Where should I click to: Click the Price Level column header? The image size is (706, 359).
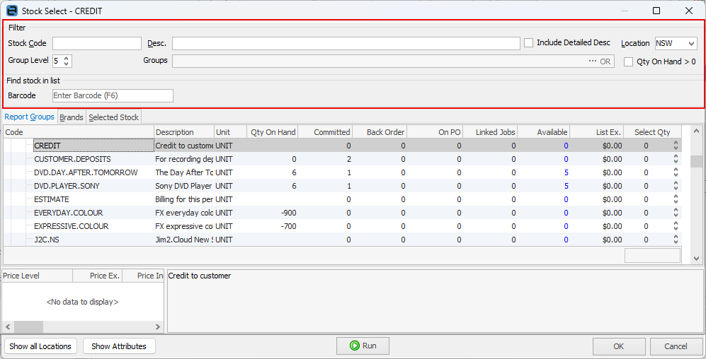click(x=37, y=276)
